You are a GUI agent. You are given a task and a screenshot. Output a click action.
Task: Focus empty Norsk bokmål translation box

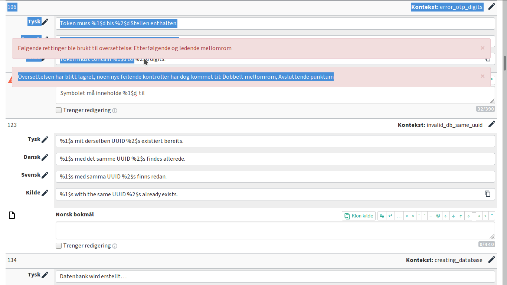(275, 230)
